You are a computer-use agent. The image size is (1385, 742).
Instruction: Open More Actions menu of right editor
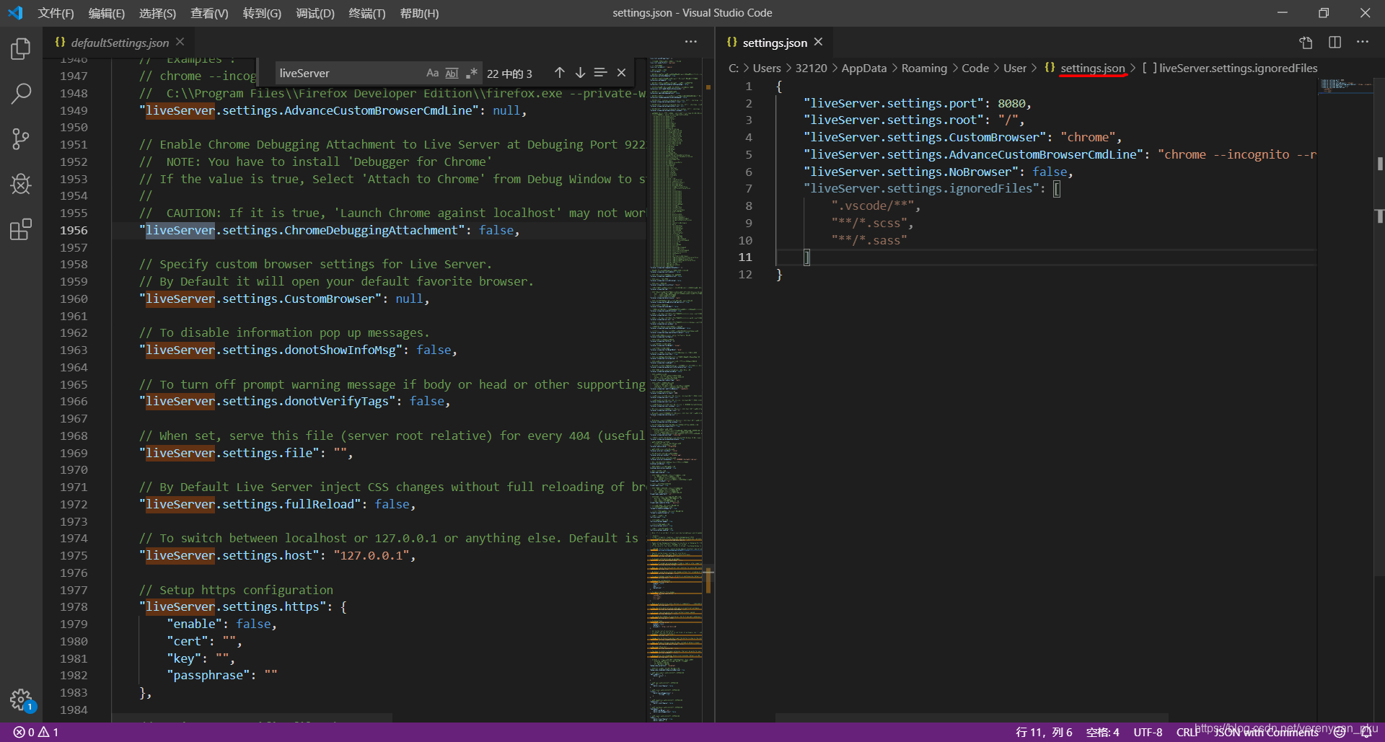click(x=1362, y=43)
